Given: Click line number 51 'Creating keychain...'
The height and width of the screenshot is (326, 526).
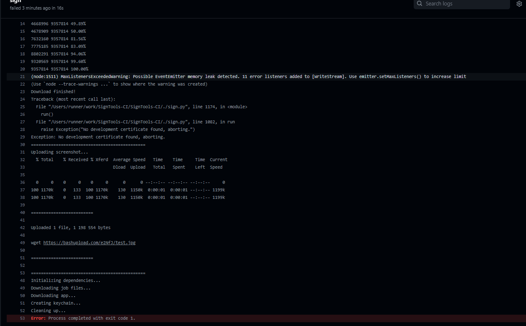Looking at the screenshot, I should coord(22,303).
